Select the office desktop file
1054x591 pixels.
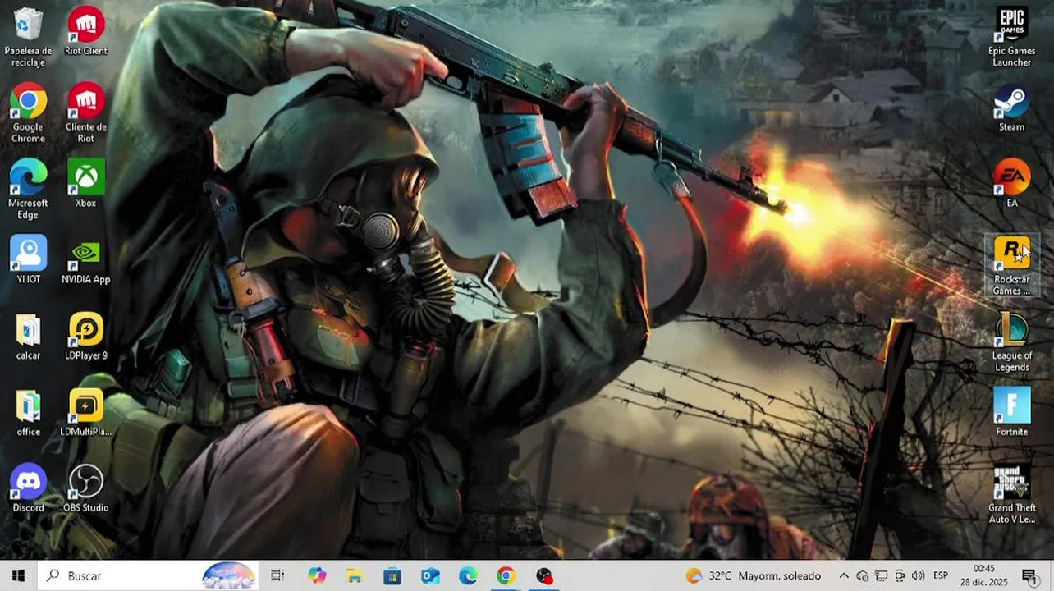coord(28,412)
